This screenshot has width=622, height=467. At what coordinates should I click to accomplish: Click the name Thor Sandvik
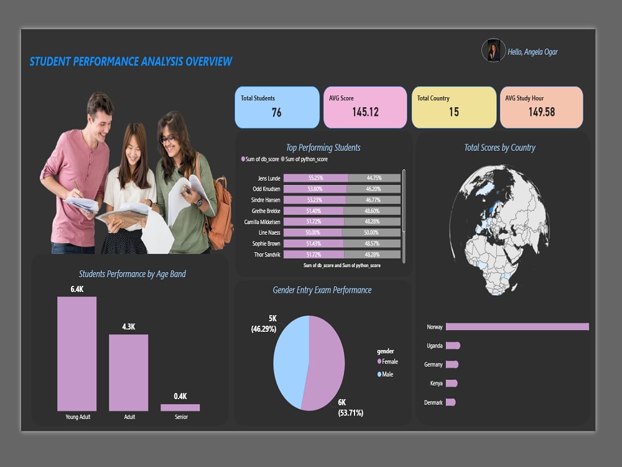coord(267,255)
